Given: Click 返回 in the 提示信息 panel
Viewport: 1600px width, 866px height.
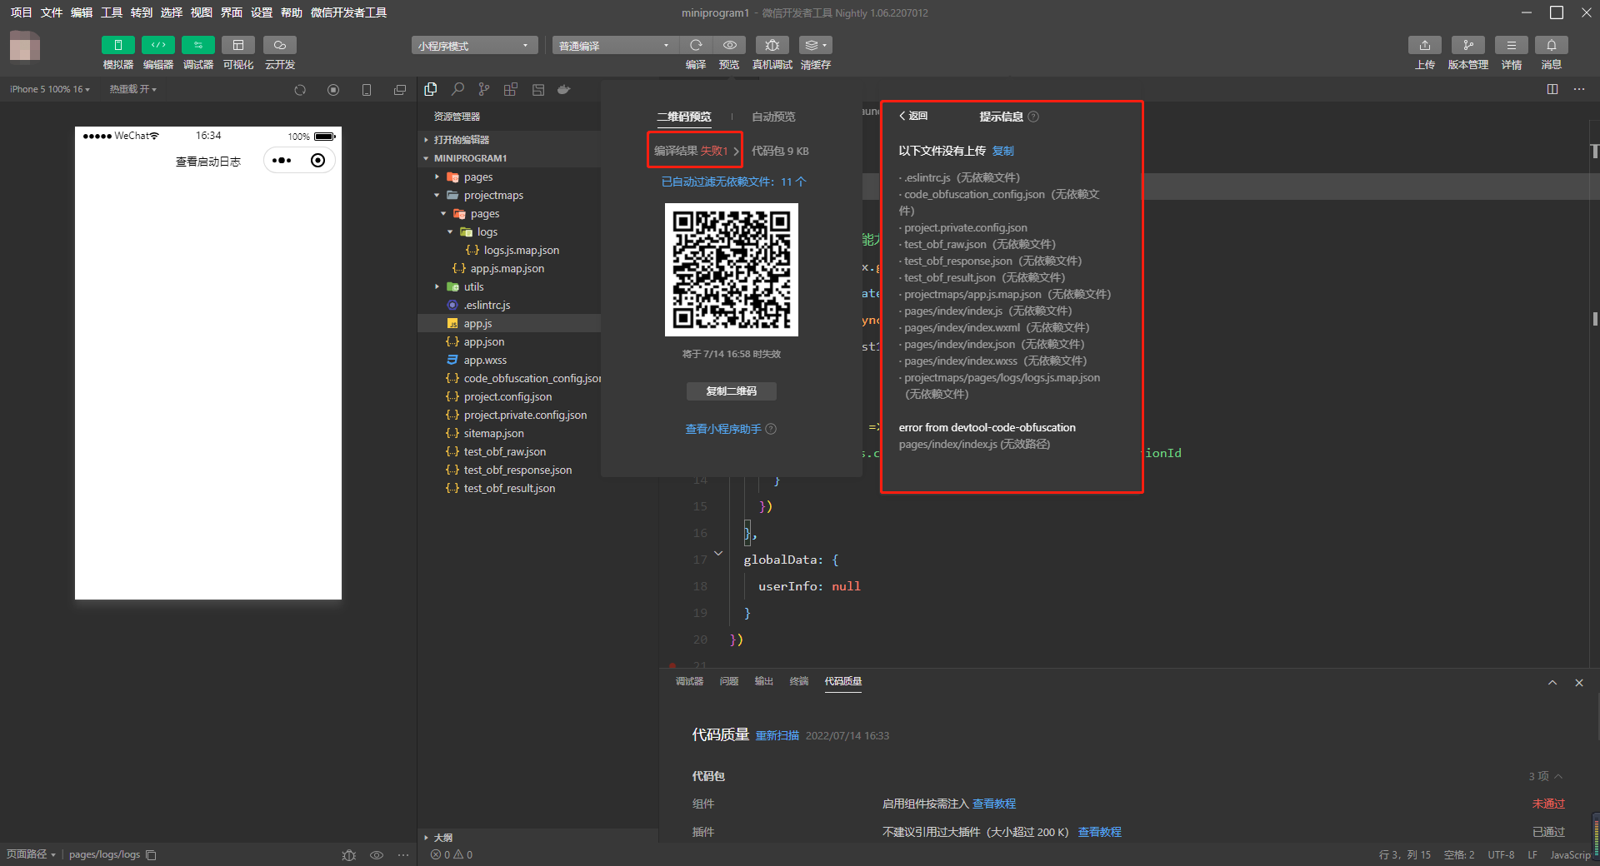Looking at the screenshot, I should point(913,116).
